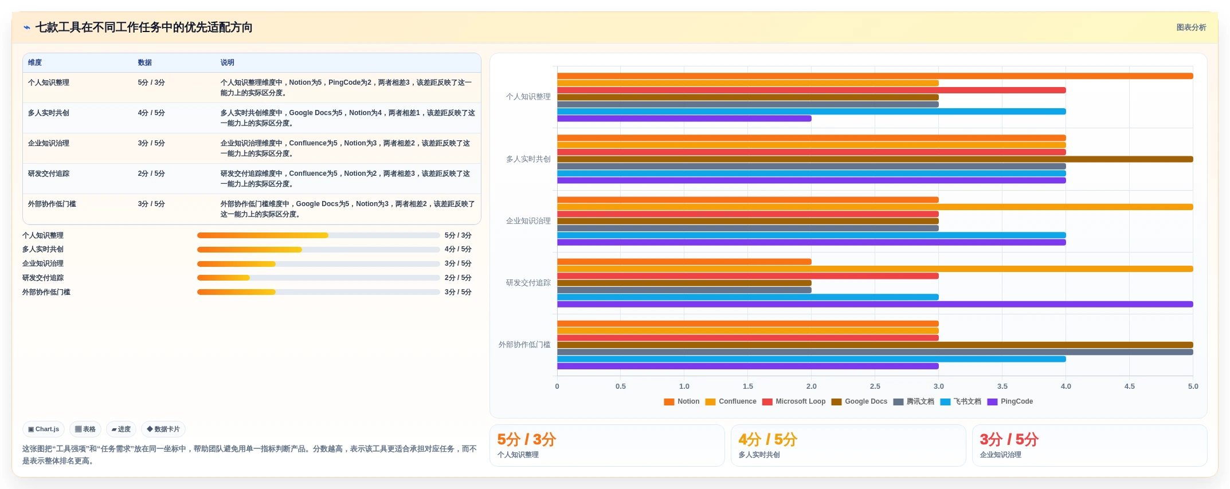Viewport: 1230px width, 489px height.
Task: Toggle Confluence legend swatch
Action: pyautogui.click(x=710, y=402)
